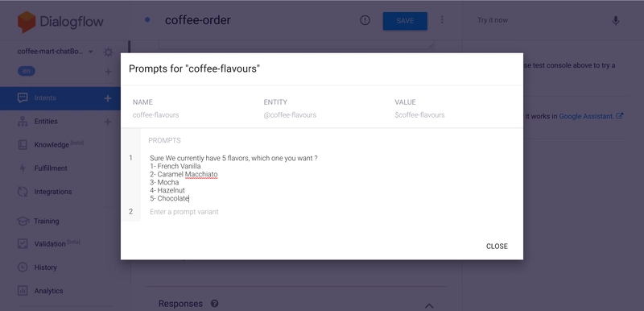Click the '2- Caramel Macchiato' prompt line

184,174
